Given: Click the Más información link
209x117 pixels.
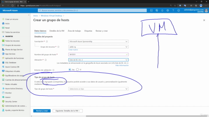Looking at the screenshot, I should [122, 65].
